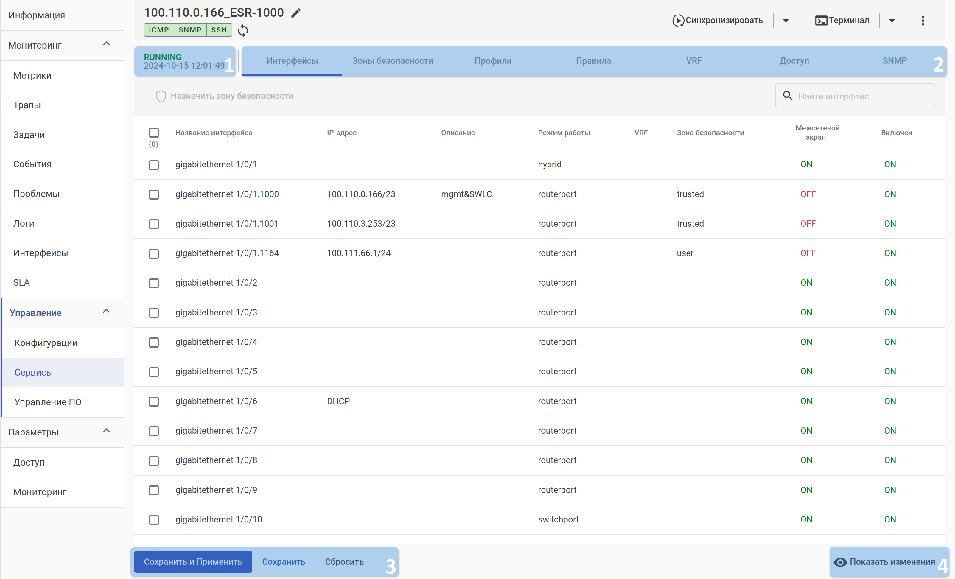955x579 pixels.
Task: Tick the select-all interfaces header checkbox
Action: [154, 133]
